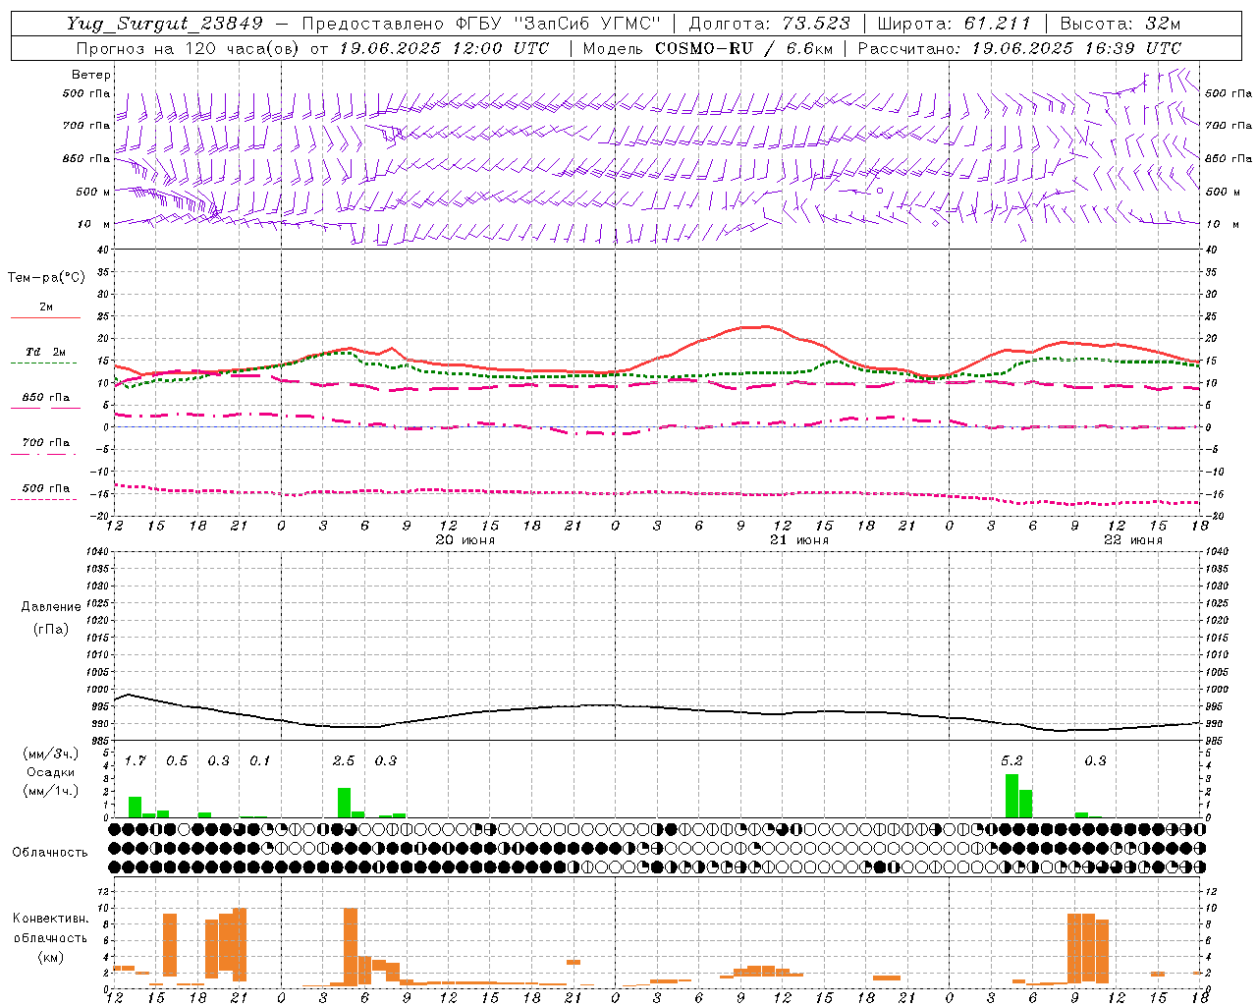
Task: Click the Осадки panel label
Action: [50, 772]
